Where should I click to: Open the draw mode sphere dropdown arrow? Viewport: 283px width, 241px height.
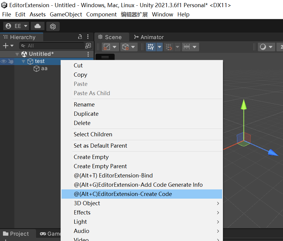click(x=271, y=47)
